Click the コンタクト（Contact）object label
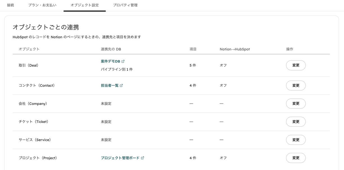344x170 pixels. [37, 86]
